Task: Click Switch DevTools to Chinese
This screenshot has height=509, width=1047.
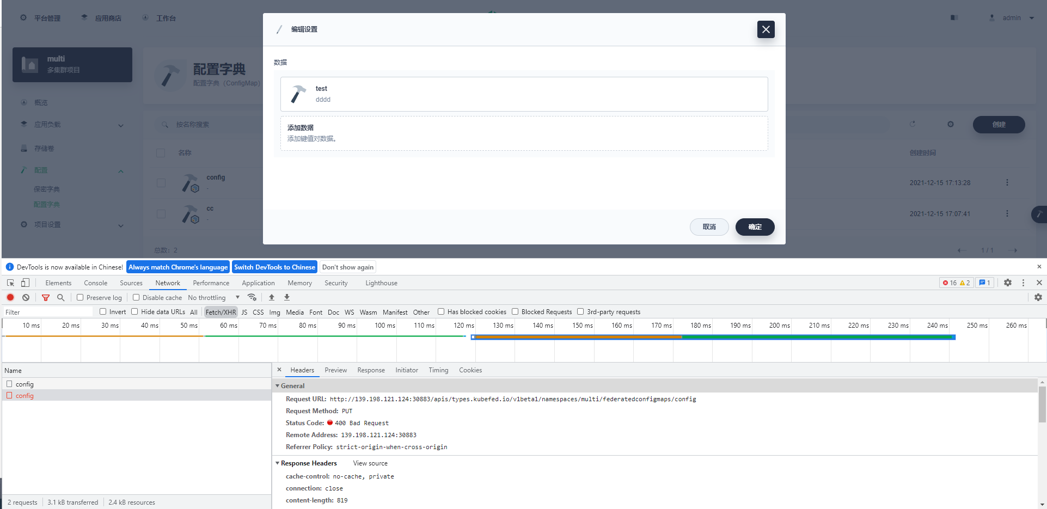Action: pyautogui.click(x=275, y=267)
